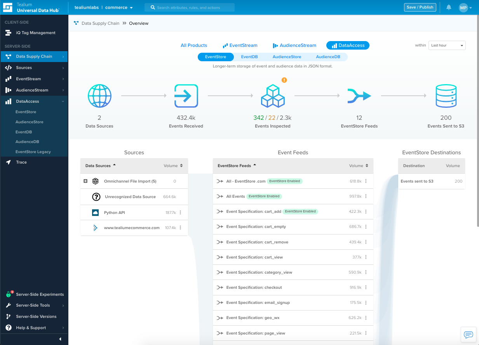
Task: Open the Last hour time range dropdown
Action: click(x=447, y=45)
